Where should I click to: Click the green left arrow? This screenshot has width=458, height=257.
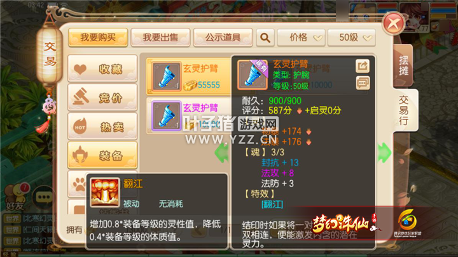tap(221, 152)
